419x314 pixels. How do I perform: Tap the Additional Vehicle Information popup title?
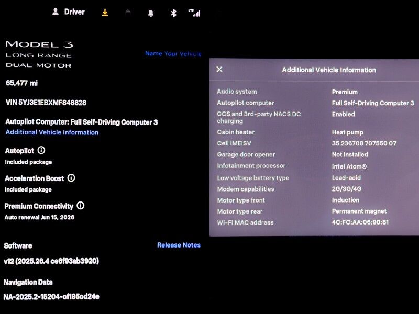pos(329,70)
